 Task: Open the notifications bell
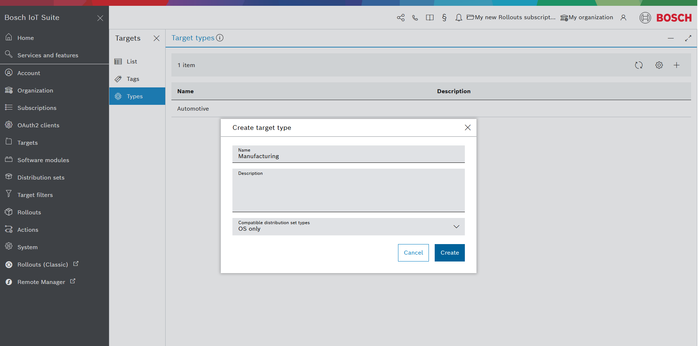[459, 18]
